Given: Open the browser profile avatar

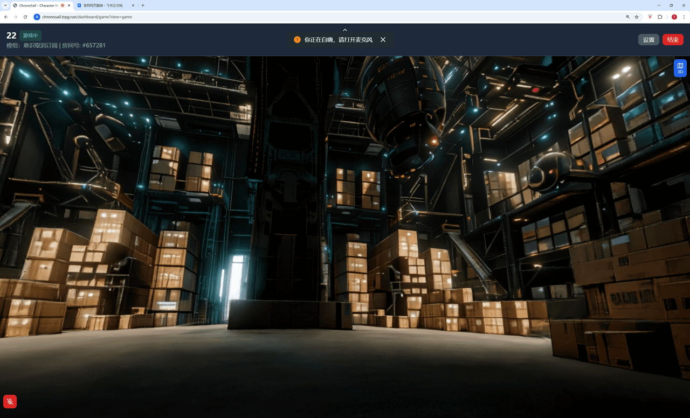Looking at the screenshot, I should (x=674, y=17).
